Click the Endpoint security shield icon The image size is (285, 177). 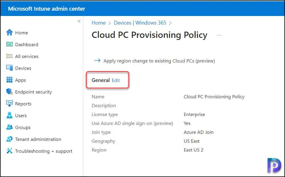pos(10,91)
